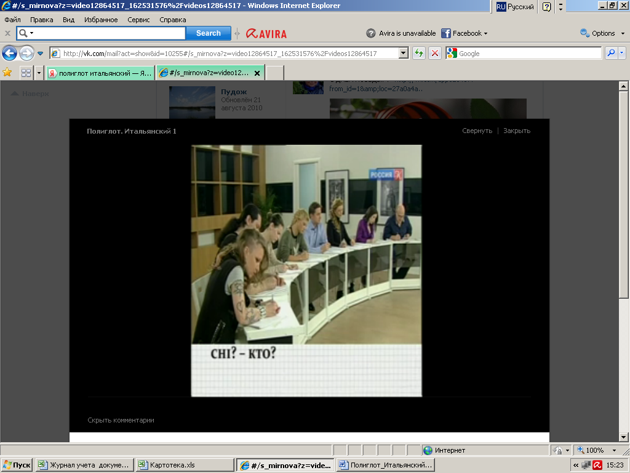Click the Avira is unavailable help icon
This screenshot has width=630, height=473.
(370, 33)
